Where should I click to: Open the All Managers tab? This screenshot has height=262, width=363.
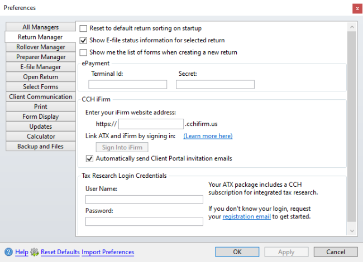[x=41, y=27]
